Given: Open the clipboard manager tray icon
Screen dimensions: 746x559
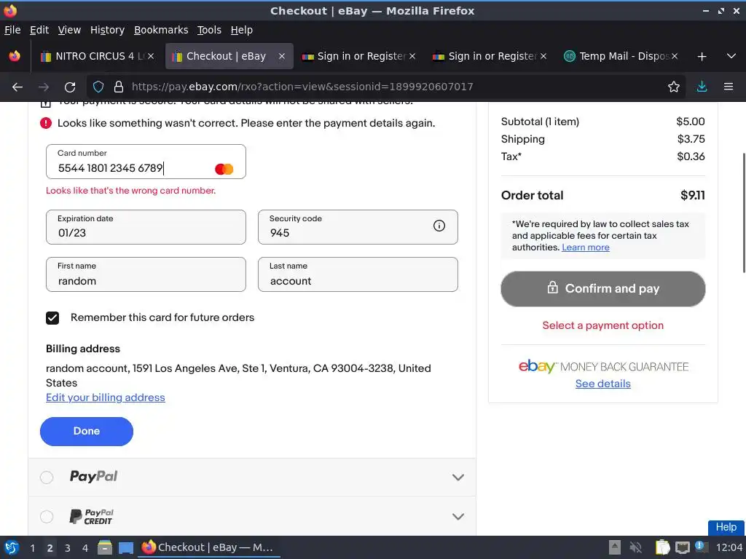Looking at the screenshot, I should pyautogui.click(x=662, y=547).
